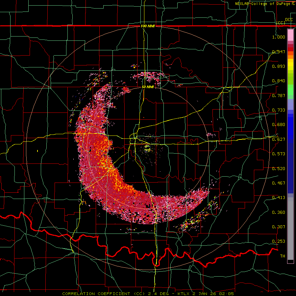
Task: Click the gray segment of the color bar
Action: [x=290, y=228]
